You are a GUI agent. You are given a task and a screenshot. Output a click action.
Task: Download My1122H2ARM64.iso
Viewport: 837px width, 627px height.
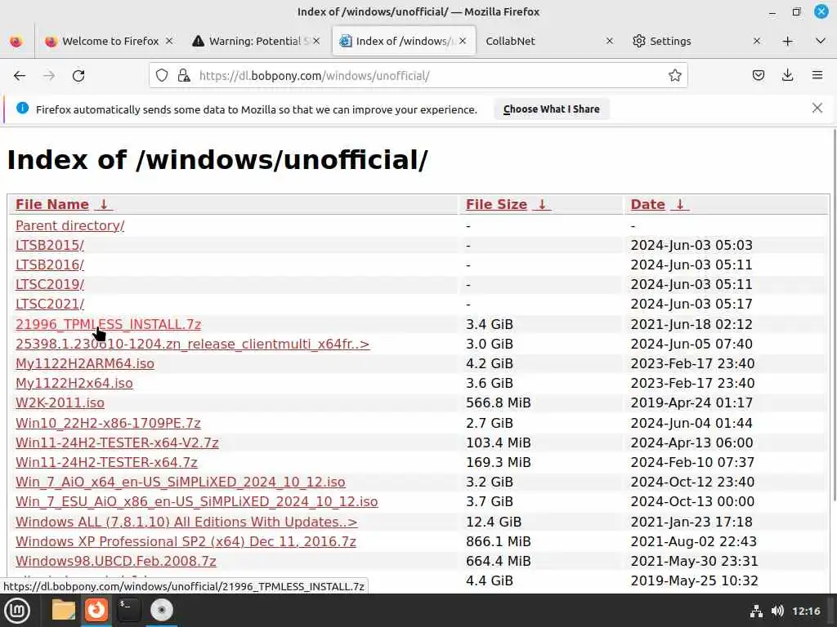(x=85, y=363)
